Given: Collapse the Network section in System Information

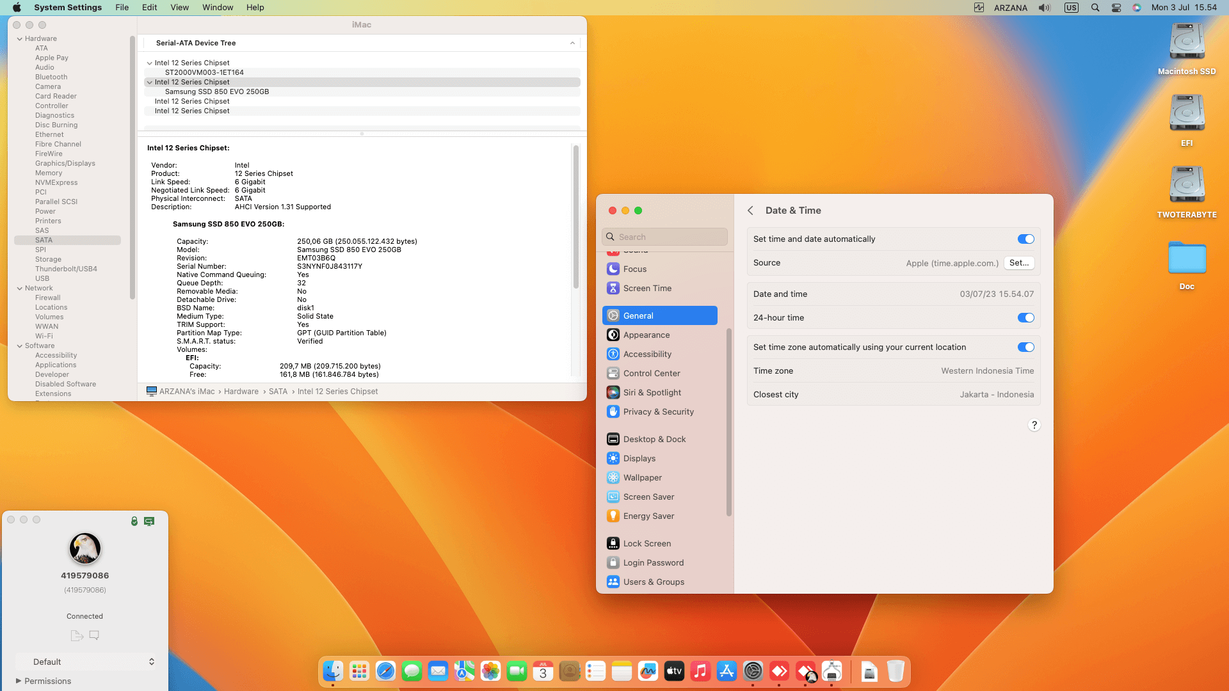Looking at the screenshot, I should coord(19,289).
